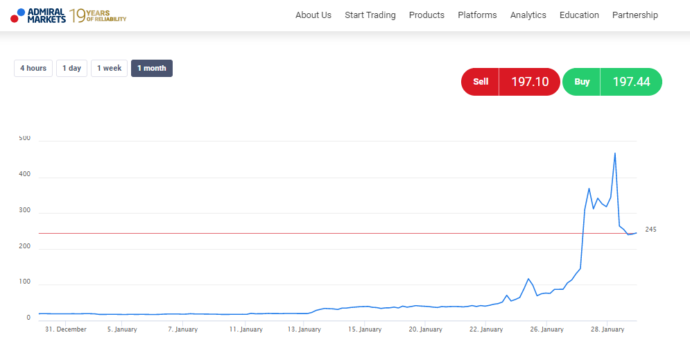The image size is (690, 353).
Task: Open the About Us menu
Action: (313, 15)
